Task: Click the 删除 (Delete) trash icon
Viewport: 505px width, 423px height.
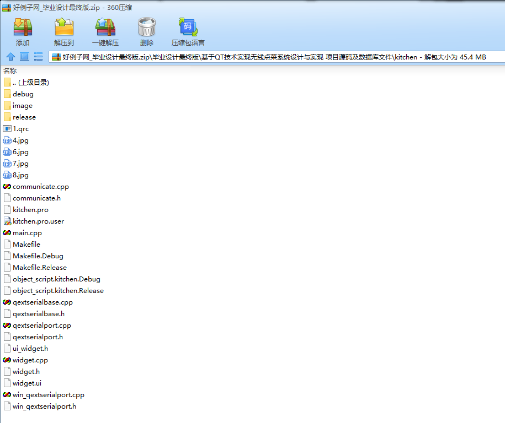Action: [147, 27]
